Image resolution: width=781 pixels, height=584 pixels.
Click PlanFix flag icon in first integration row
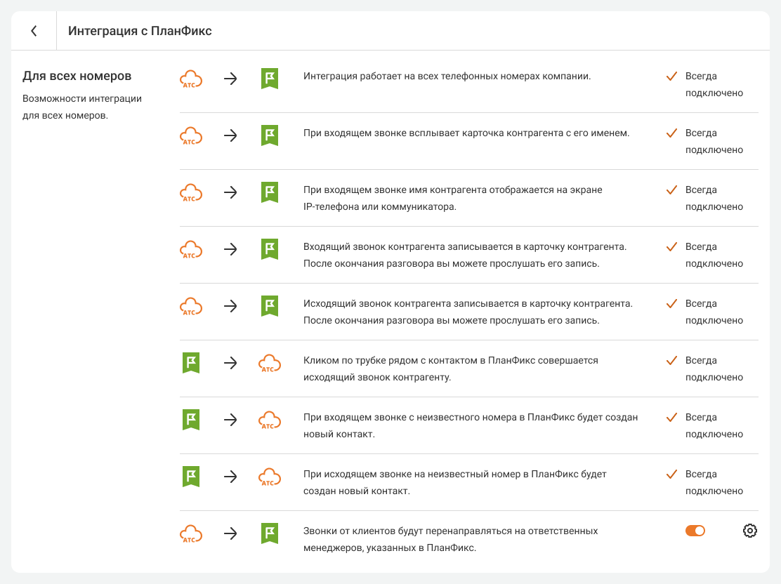[x=270, y=79]
